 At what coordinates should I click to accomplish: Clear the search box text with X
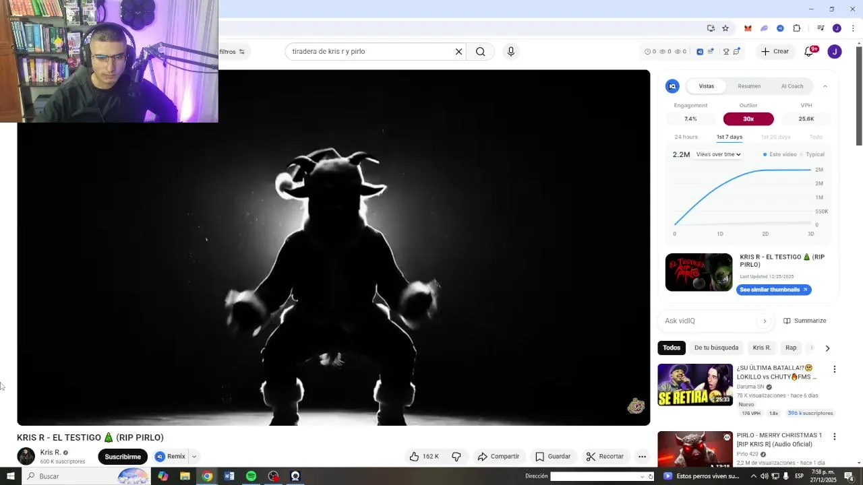pos(458,52)
